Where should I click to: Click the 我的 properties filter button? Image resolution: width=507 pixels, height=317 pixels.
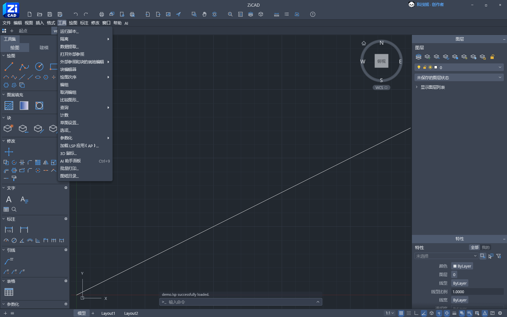point(485,248)
